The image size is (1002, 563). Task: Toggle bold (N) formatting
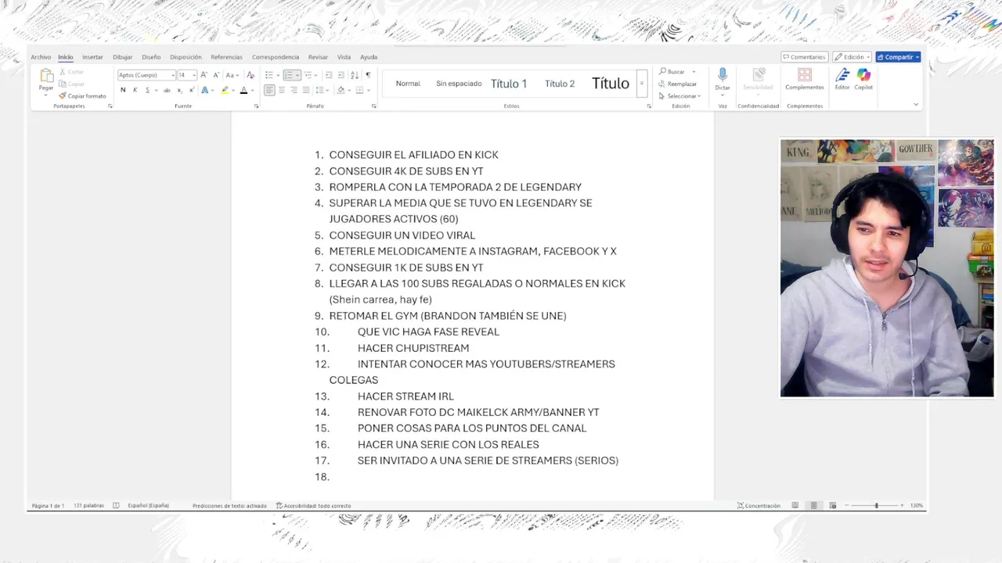click(x=123, y=90)
